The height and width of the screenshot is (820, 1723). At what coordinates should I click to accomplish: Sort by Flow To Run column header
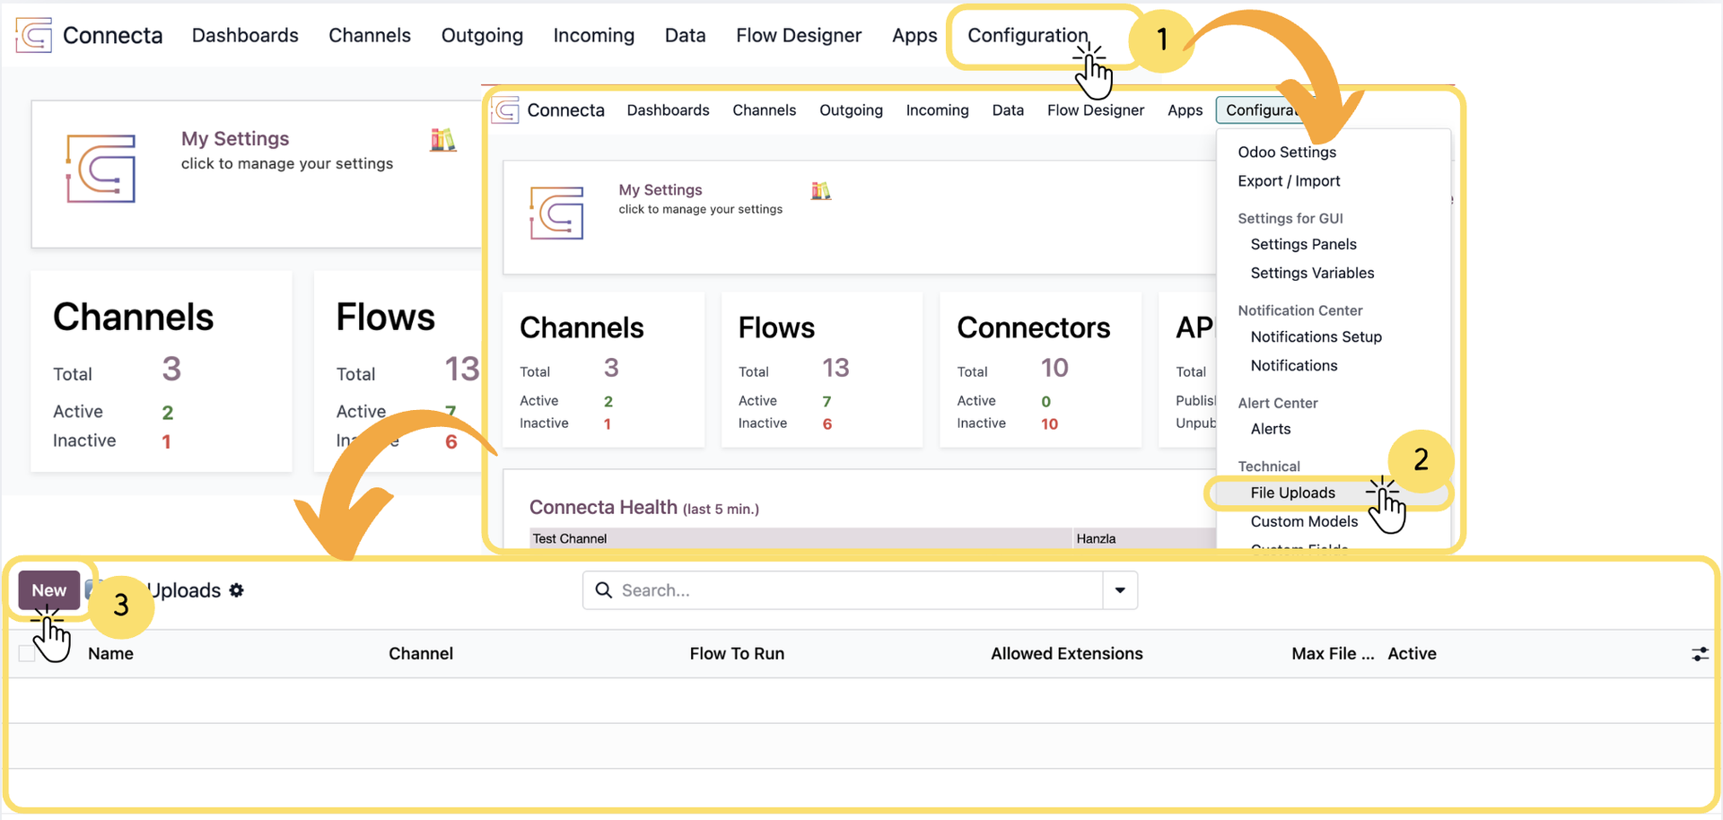coord(737,654)
